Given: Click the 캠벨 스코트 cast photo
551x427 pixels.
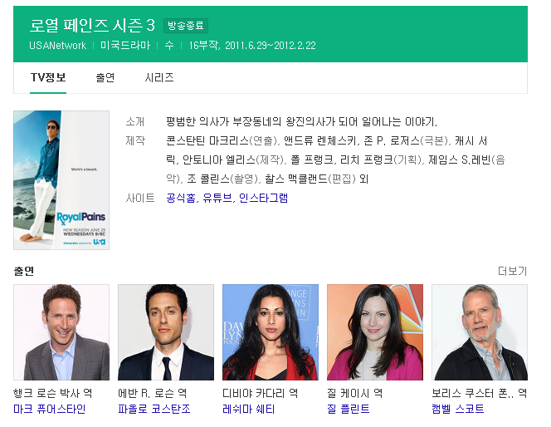Looking at the screenshot, I should tap(480, 332).
